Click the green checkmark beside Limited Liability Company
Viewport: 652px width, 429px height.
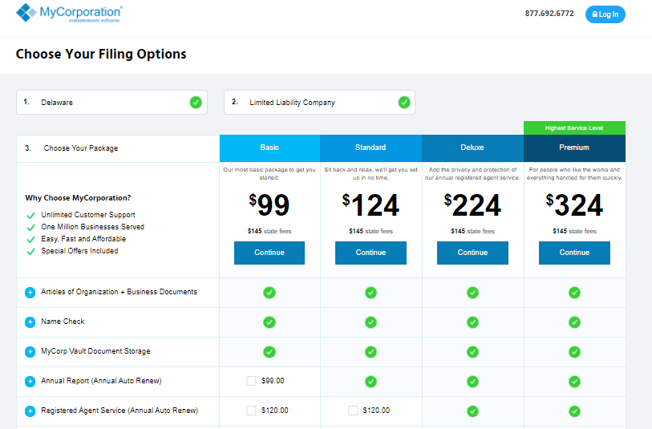pyautogui.click(x=404, y=103)
